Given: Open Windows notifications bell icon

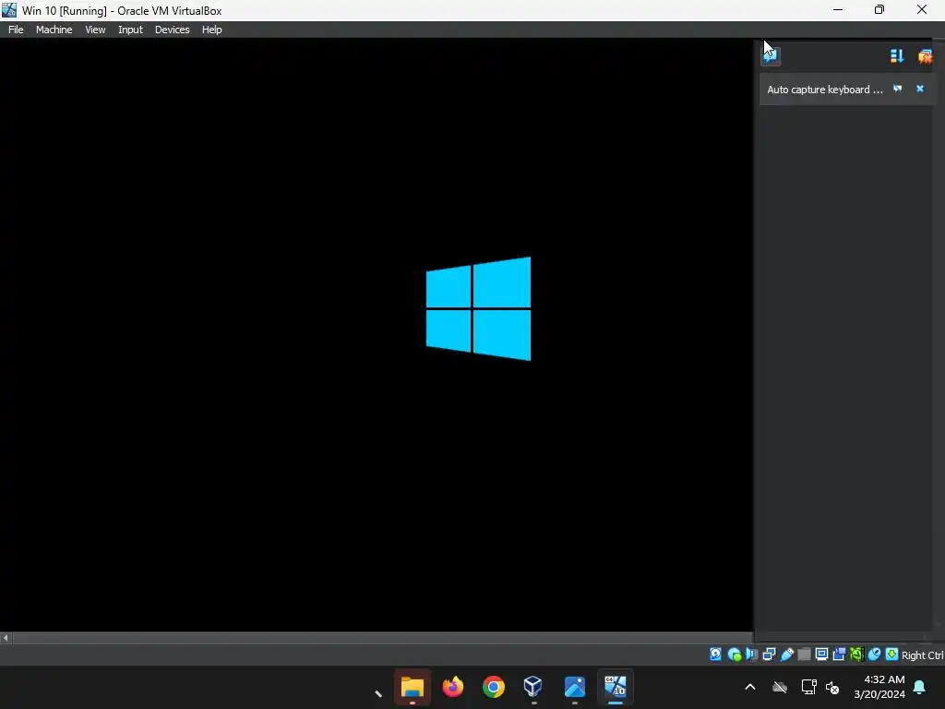Looking at the screenshot, I should [920, 687].
